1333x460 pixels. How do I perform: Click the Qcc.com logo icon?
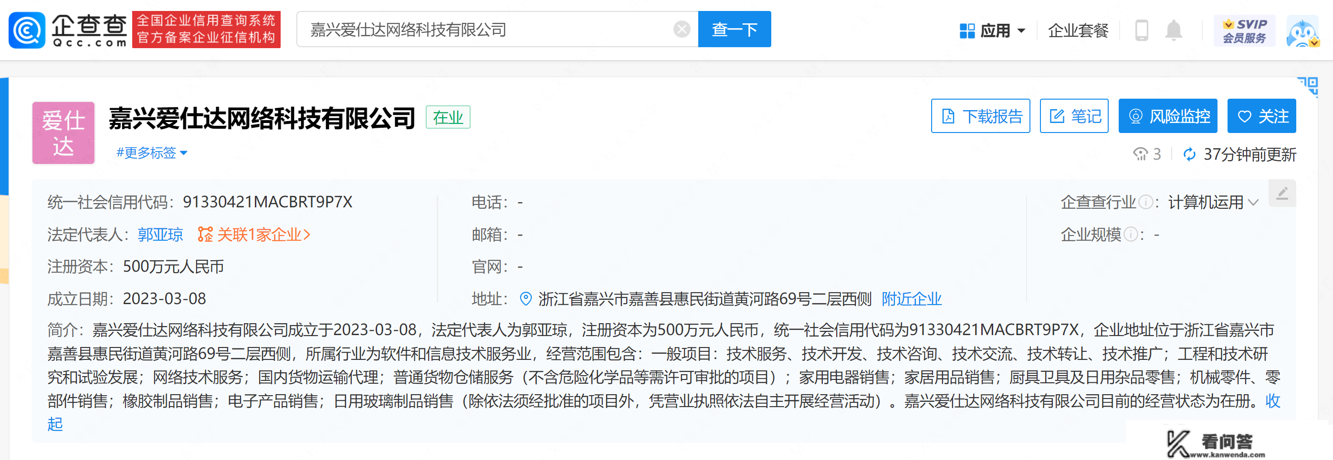click(x=27, y=30)
